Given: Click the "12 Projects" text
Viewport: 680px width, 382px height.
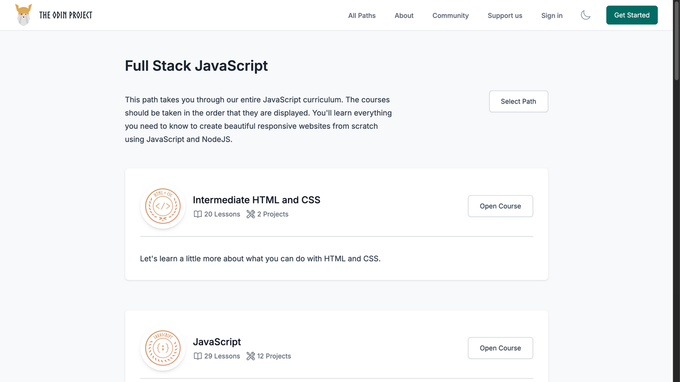Looking at the screenshot, I should (274, 357).
